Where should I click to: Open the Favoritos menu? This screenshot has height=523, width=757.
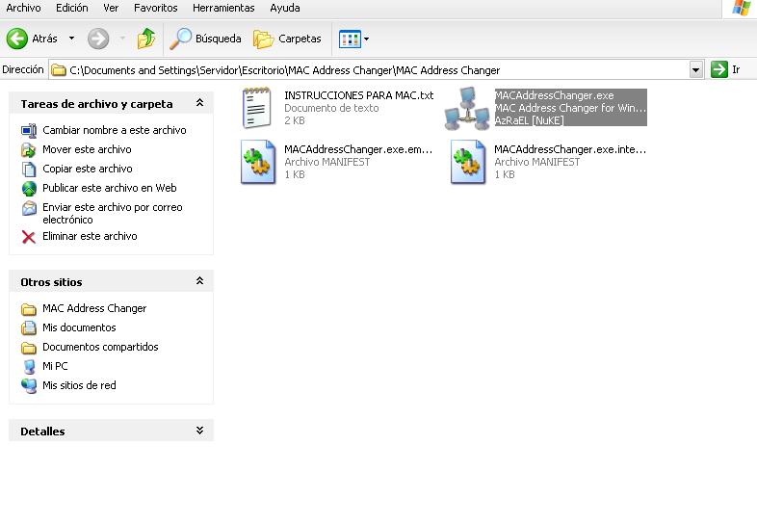(155, 8)
